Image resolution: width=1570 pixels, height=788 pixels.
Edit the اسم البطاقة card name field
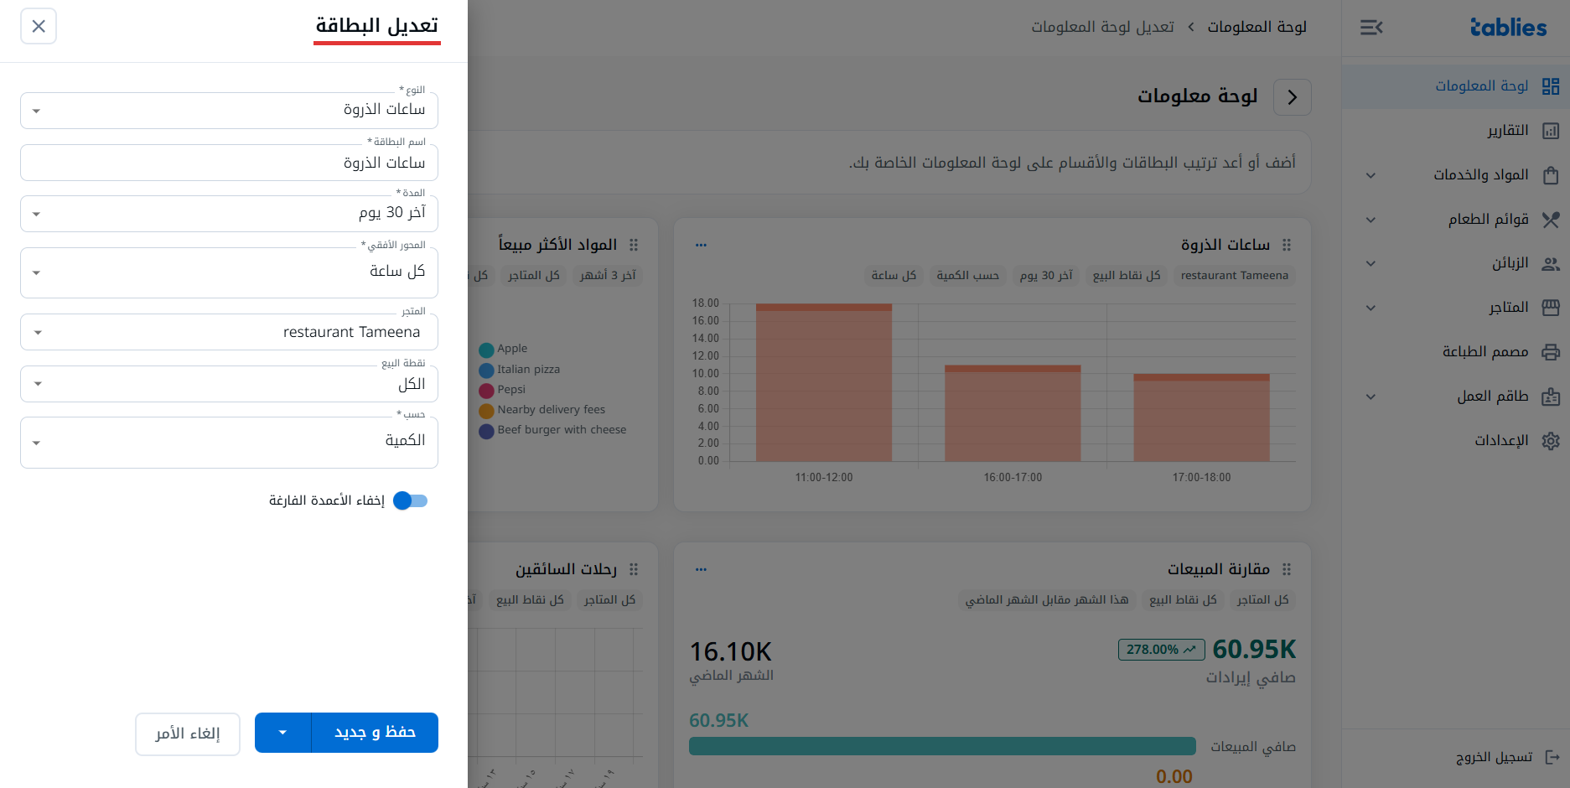[x=229, y=163]
